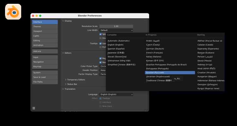Image resolution: width=237 pixels, height=126 pixels.
Task: Choose Czech (Český) language
Action: point(153,45)
